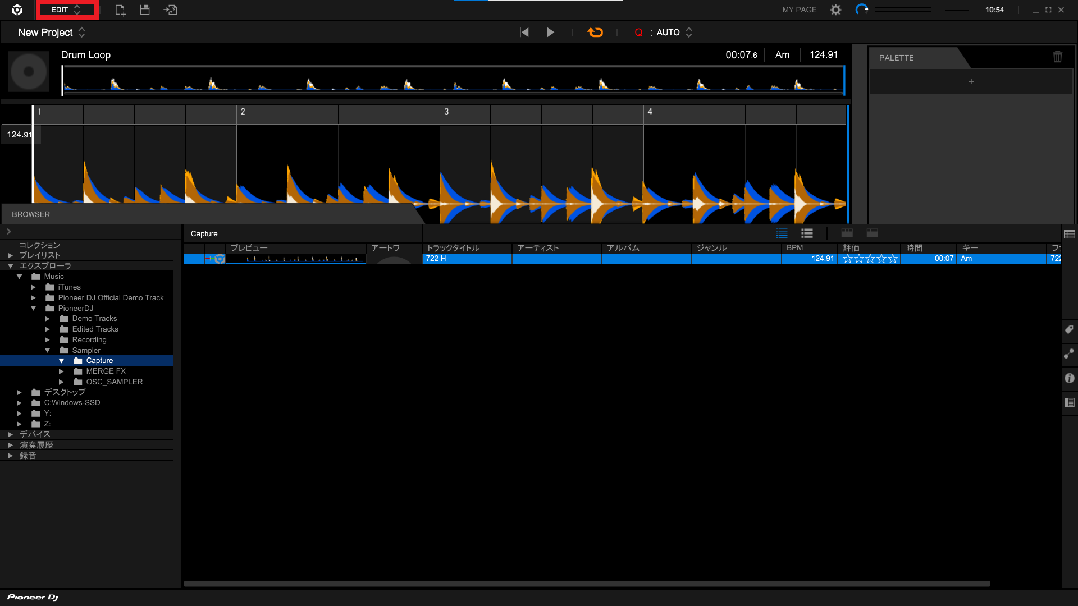Select BROWSER panel tab
This screenshot has width=1078, height=606.
(x=31, y=214)
